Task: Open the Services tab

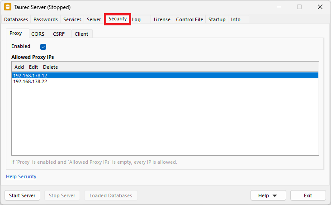Action: click(x=72, y=19)
